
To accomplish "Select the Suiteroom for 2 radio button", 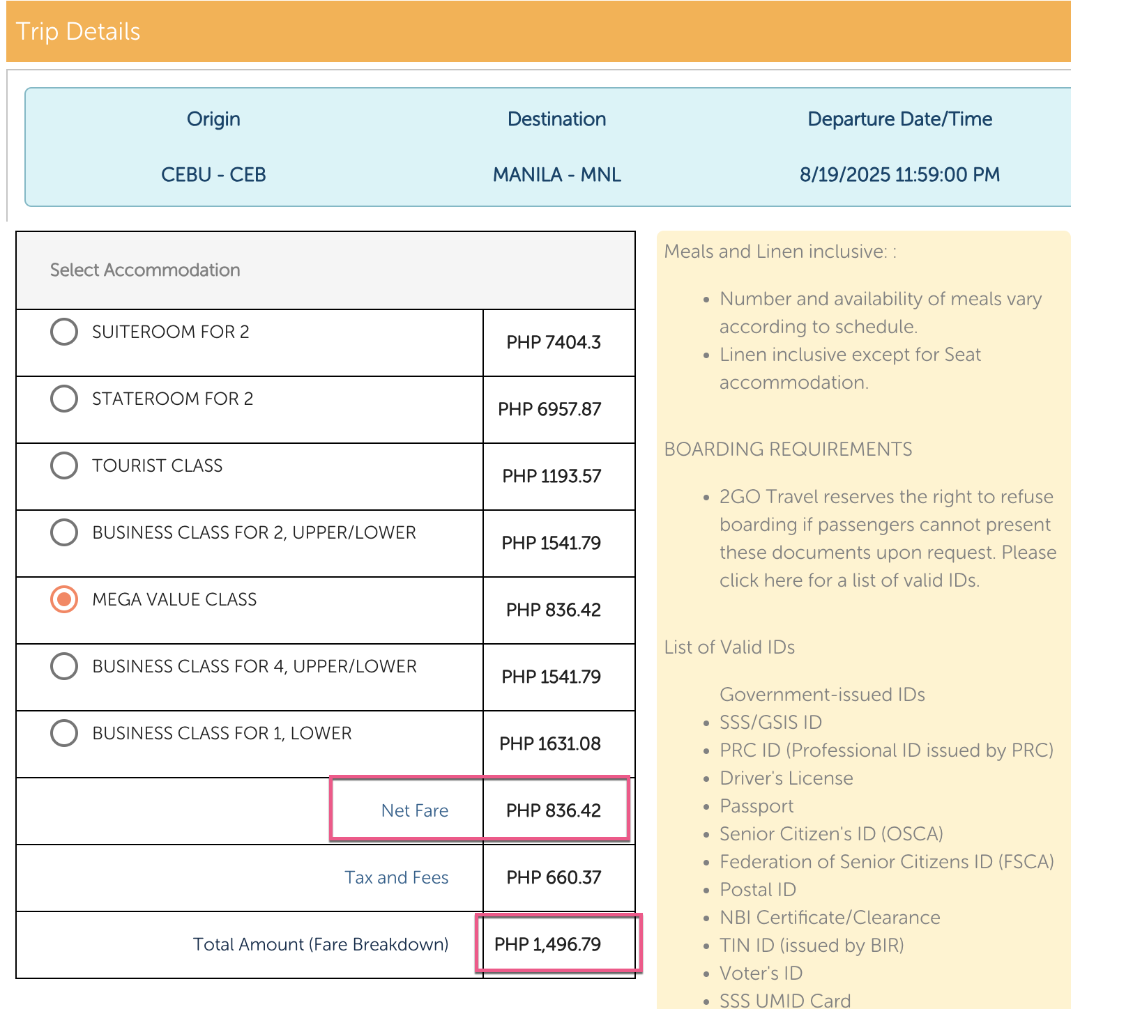I will tap(64, 332).
